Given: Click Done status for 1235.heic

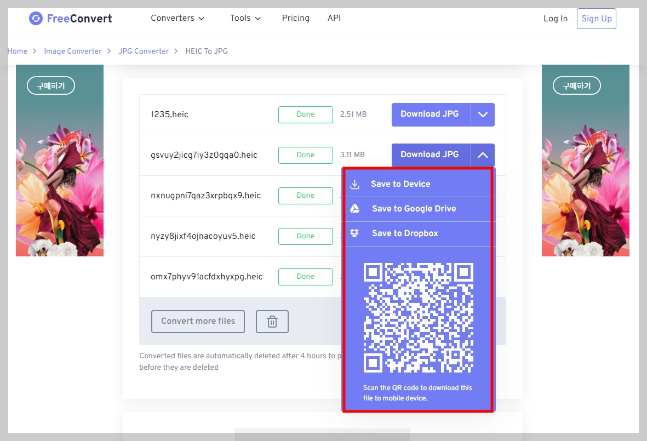Looking at the screenshot, I should click(306, 114).
